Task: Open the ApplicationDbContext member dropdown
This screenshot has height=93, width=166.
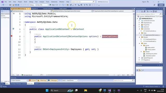Action: [113, 11]
